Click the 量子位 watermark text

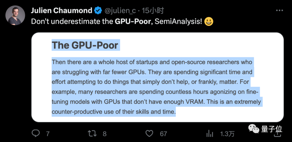272,129
